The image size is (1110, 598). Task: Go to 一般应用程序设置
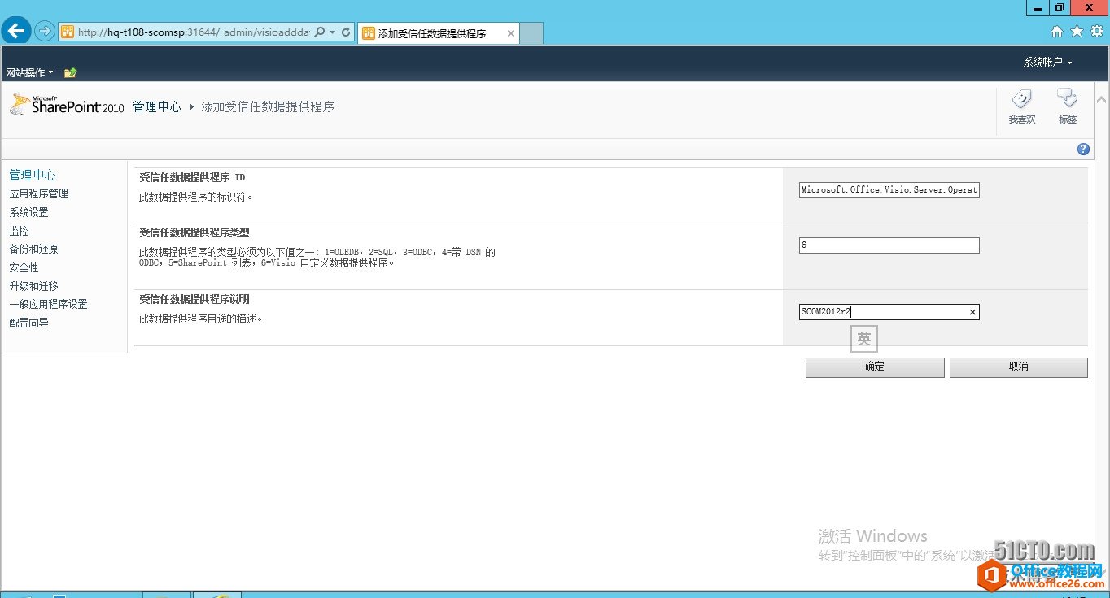click(49, 304)
